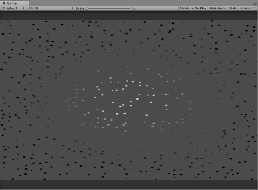Click the Game tab Pac-Man icon

(4, 3)
